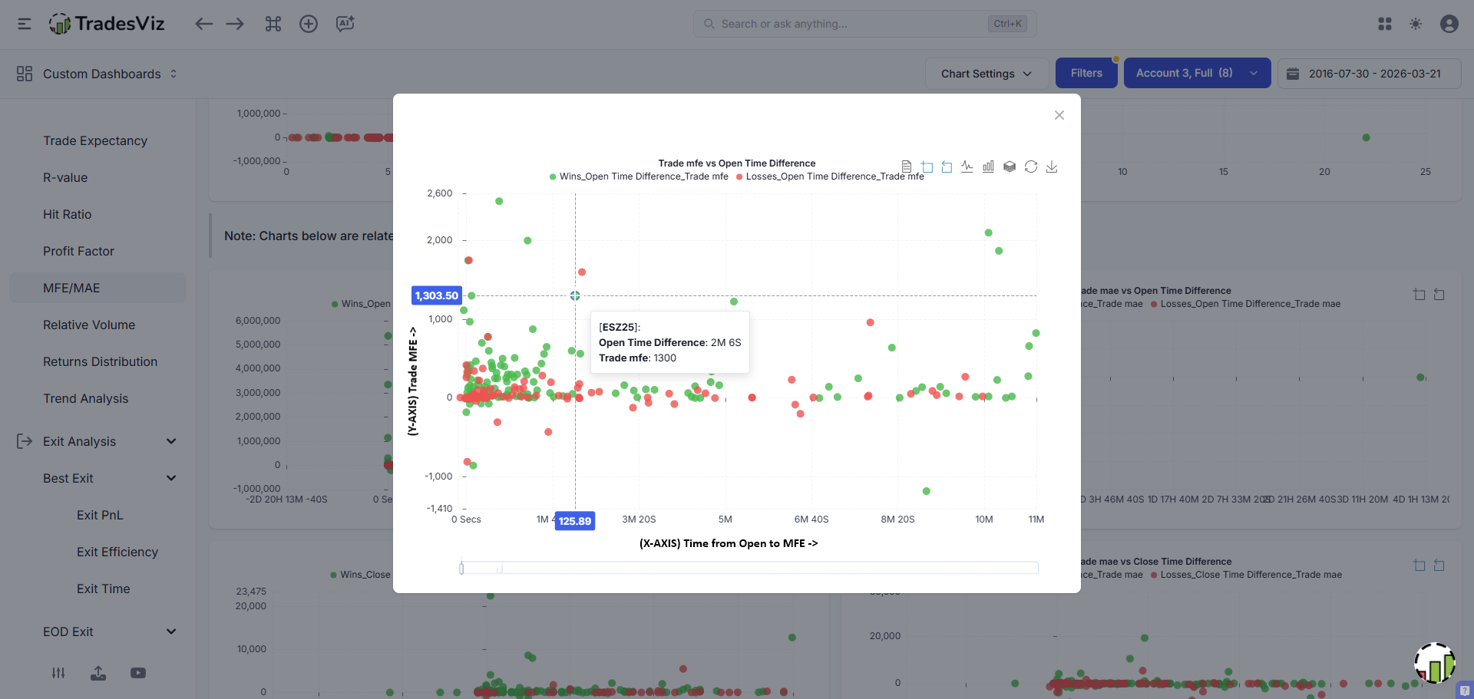This screenshot has height=699, width=1474.
Task: Open the chart data view icon
Action: (907, 167)
